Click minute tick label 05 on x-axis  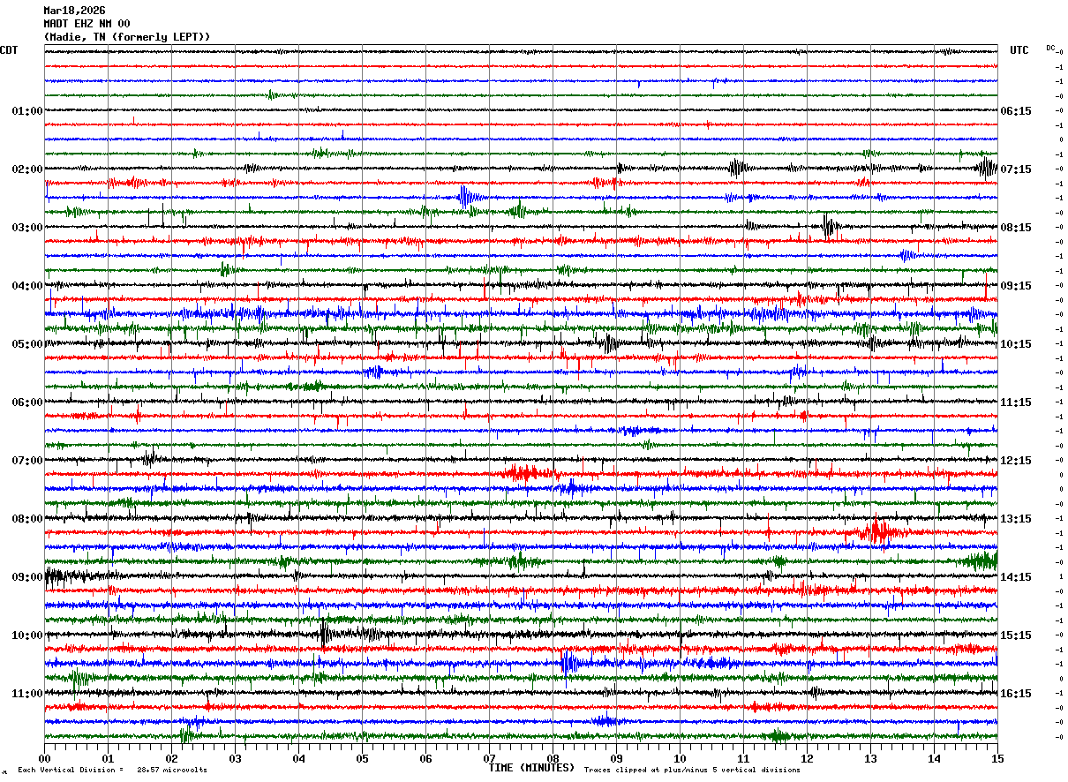coord(362,758)
